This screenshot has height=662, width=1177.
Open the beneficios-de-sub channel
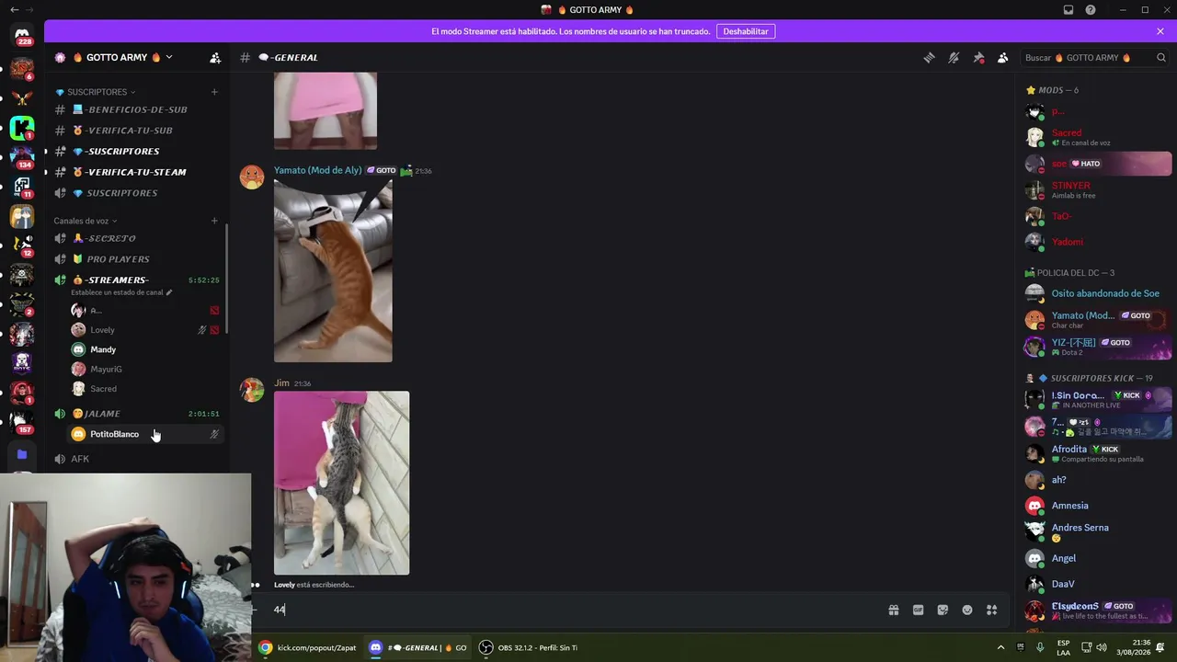point(136,109)
